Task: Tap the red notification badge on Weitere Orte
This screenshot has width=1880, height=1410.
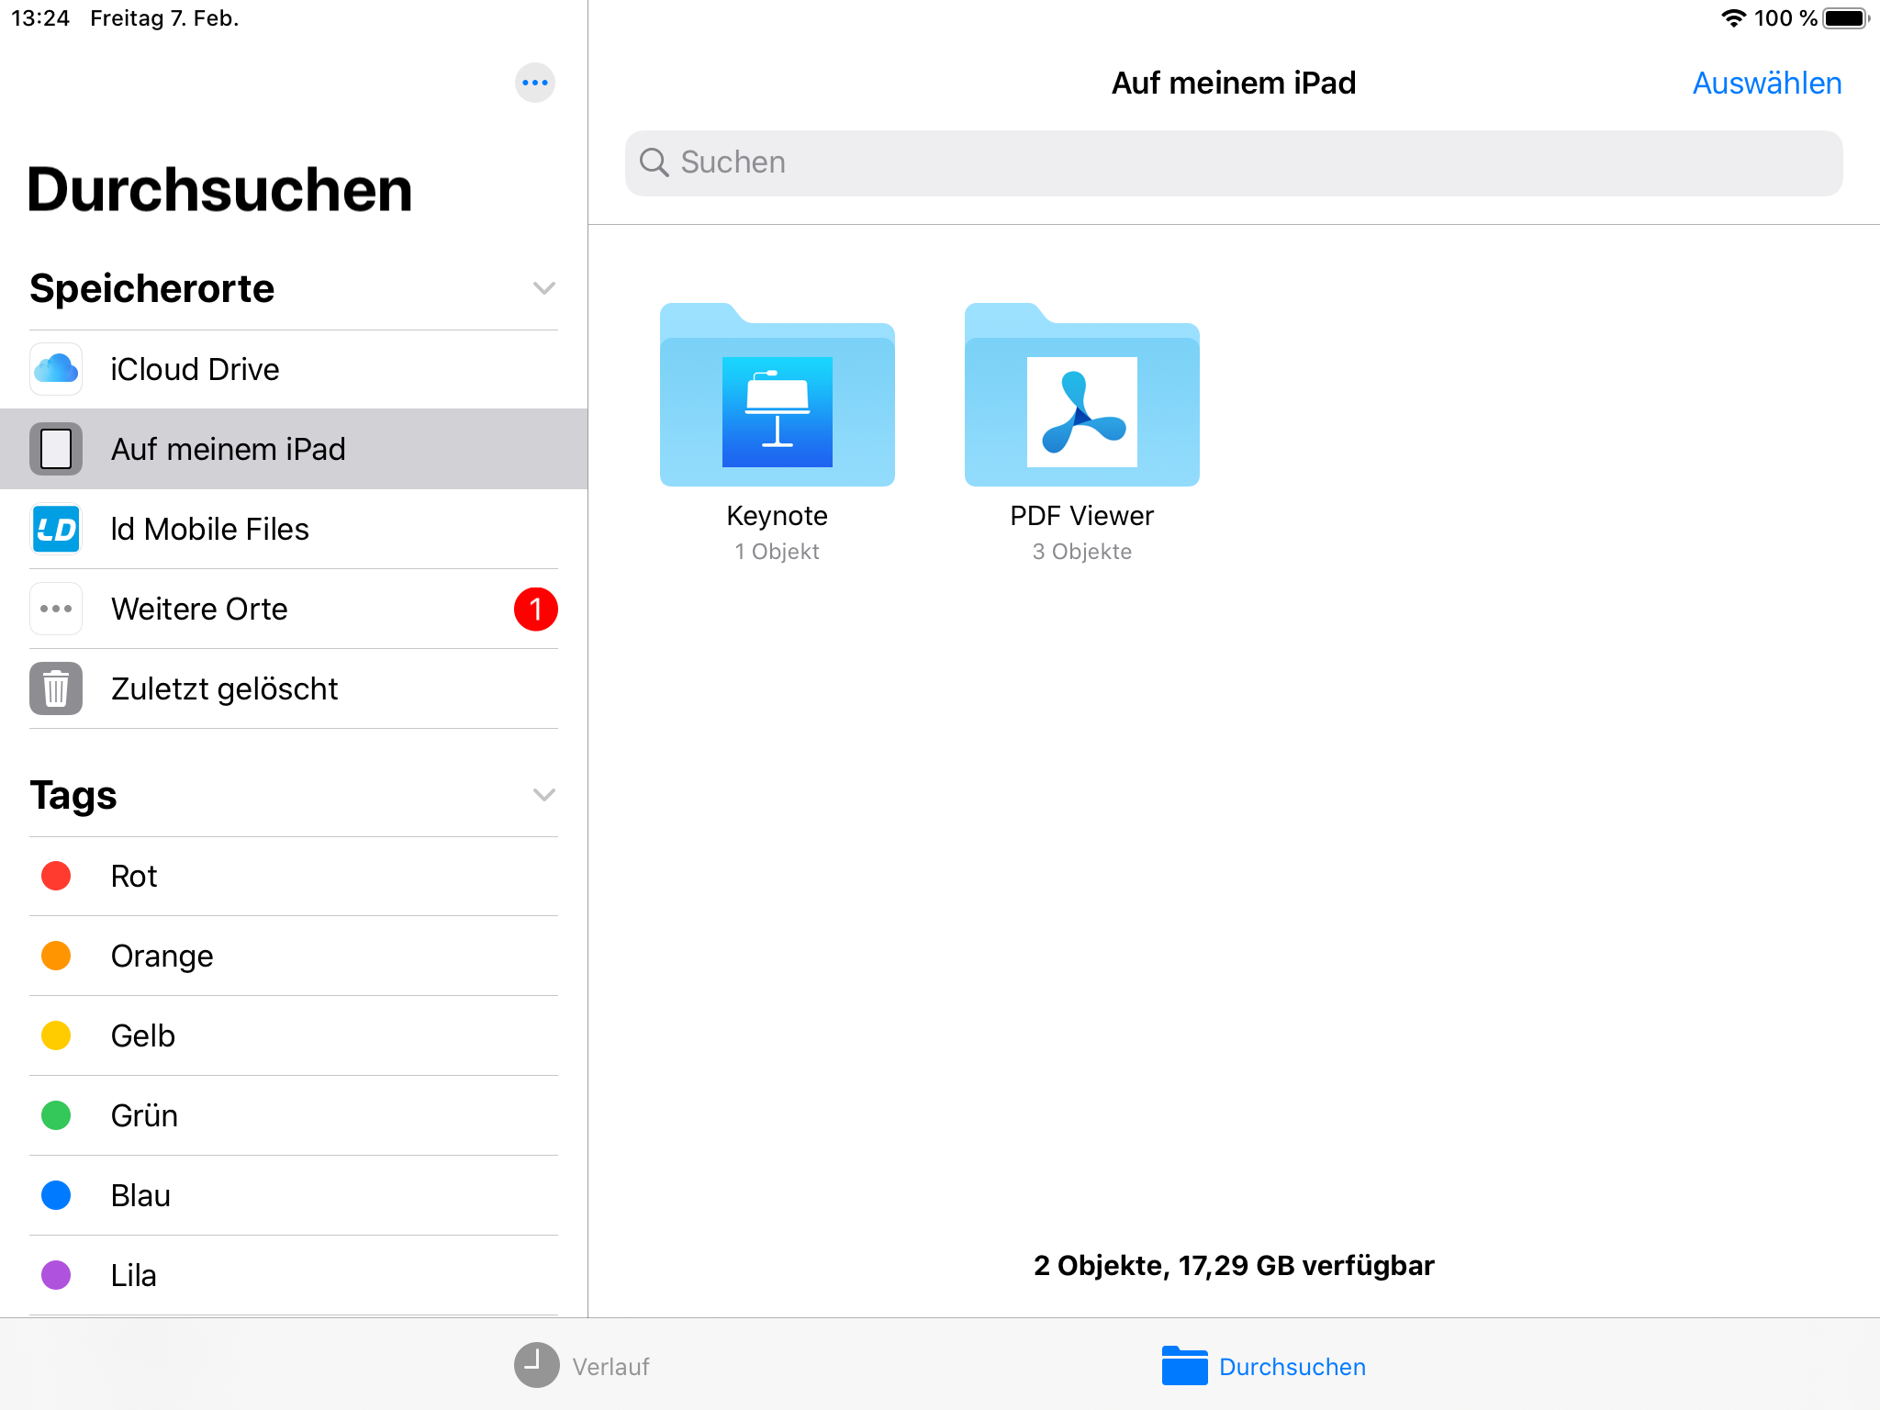Action: tap(536, 609)
